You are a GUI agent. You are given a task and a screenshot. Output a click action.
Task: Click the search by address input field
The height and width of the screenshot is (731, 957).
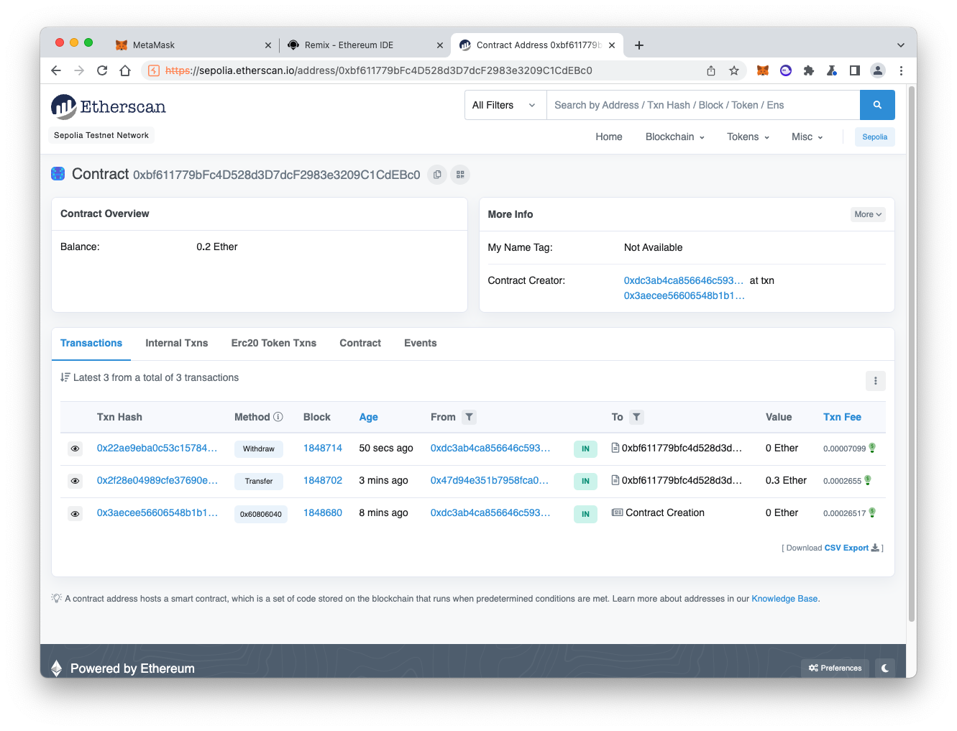pyautogui.click(x=703, y=105)
